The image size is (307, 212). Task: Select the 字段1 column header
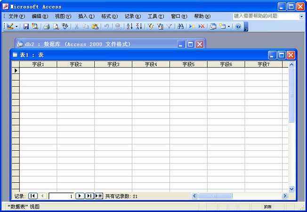38,64
